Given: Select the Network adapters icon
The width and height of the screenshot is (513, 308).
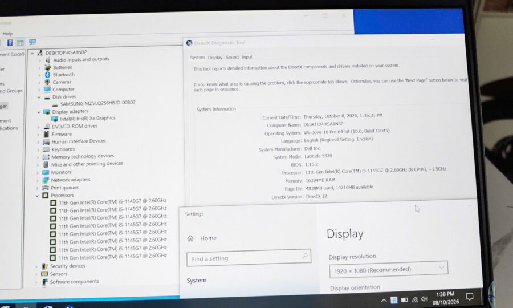Looking at the screenshot, I should click(x=46, y=180).
